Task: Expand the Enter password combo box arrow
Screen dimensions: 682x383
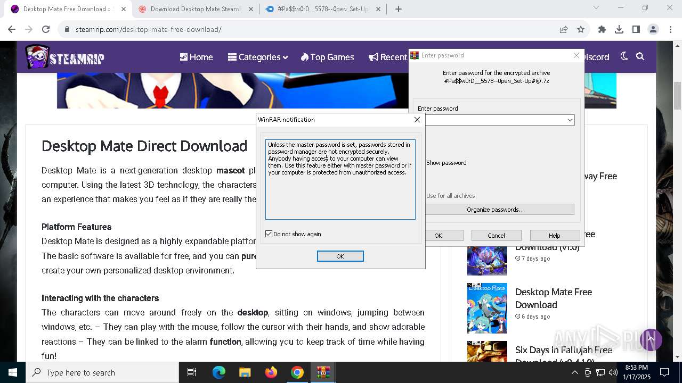Action: 570,120
